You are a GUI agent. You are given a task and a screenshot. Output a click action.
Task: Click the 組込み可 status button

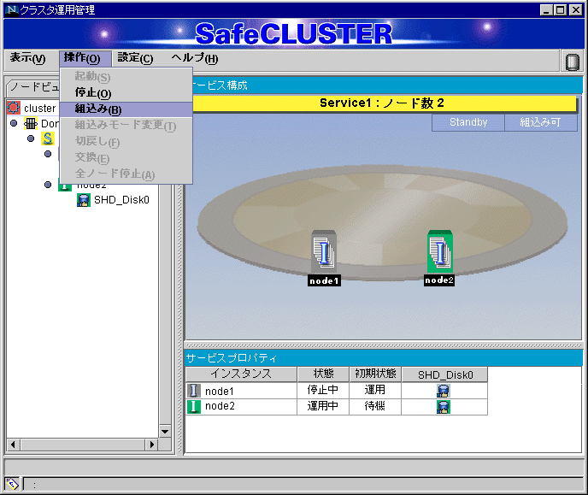[x=540, y=122]
